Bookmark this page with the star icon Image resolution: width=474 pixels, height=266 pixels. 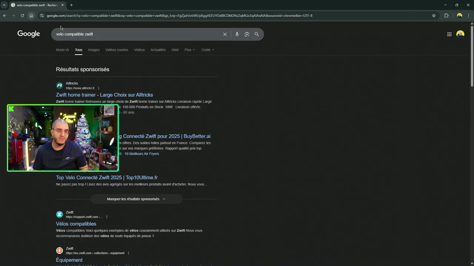434,16
